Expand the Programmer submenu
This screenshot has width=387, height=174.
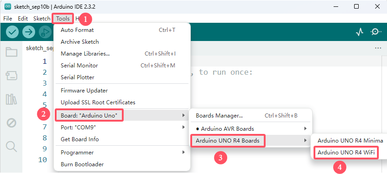[x=122, y=152]
